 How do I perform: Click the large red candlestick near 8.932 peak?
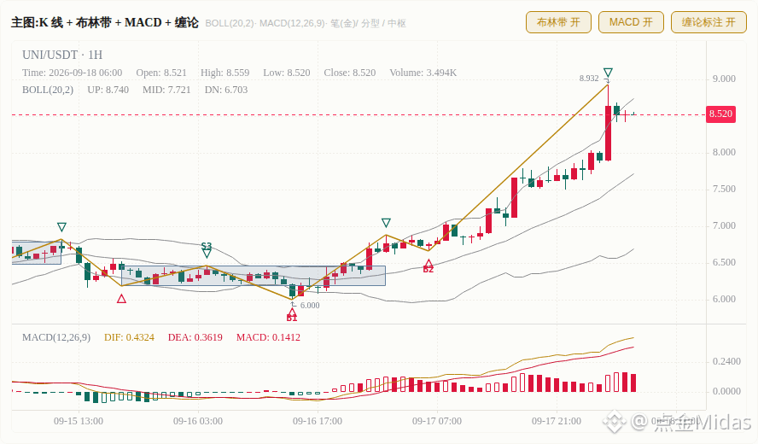608,133
